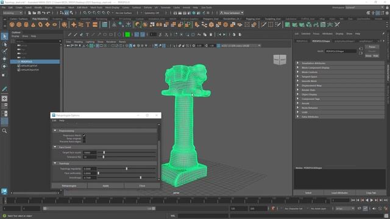This screenshot has width=390, height=219.
Task: Collapse the Face Count section
Action: pyautogui.click(x=55, y=147)
